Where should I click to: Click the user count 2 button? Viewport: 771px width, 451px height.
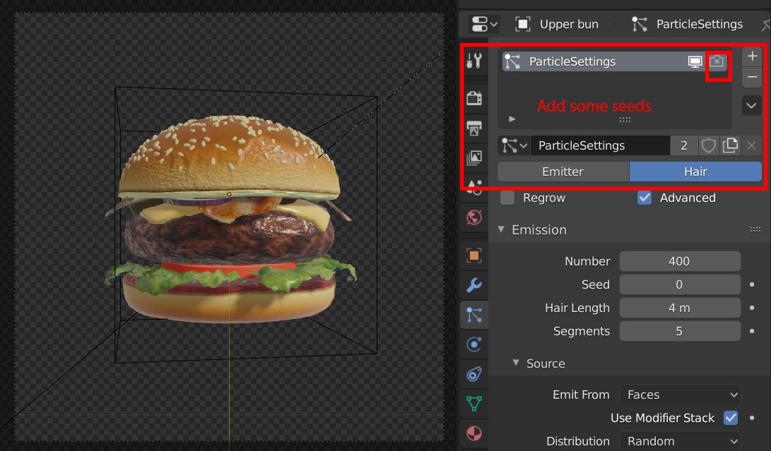[x=684, y=145]
